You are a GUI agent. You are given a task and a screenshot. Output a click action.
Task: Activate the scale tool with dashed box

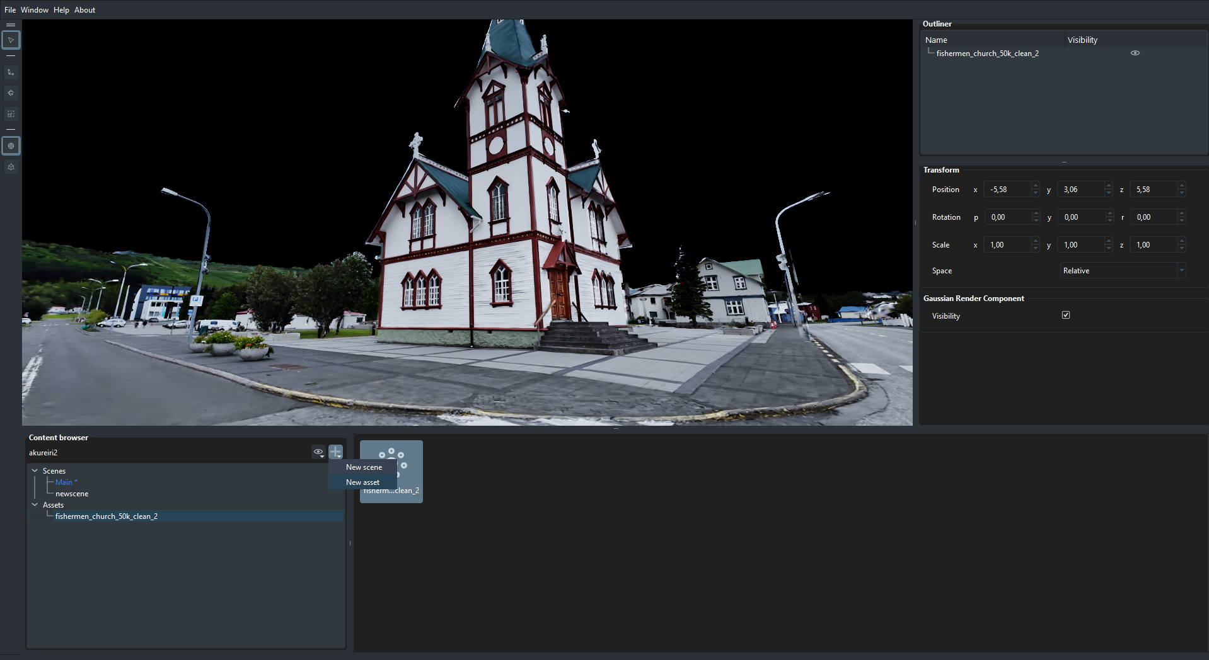pos(11,114)
